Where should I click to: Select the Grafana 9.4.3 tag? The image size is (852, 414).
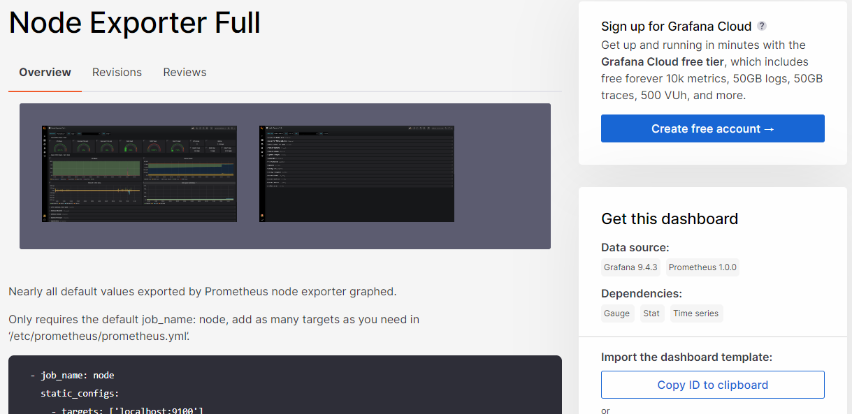[630, 267]
